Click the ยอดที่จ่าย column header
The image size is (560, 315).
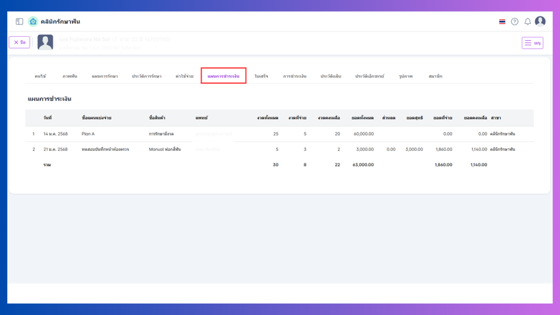point(443,118)
